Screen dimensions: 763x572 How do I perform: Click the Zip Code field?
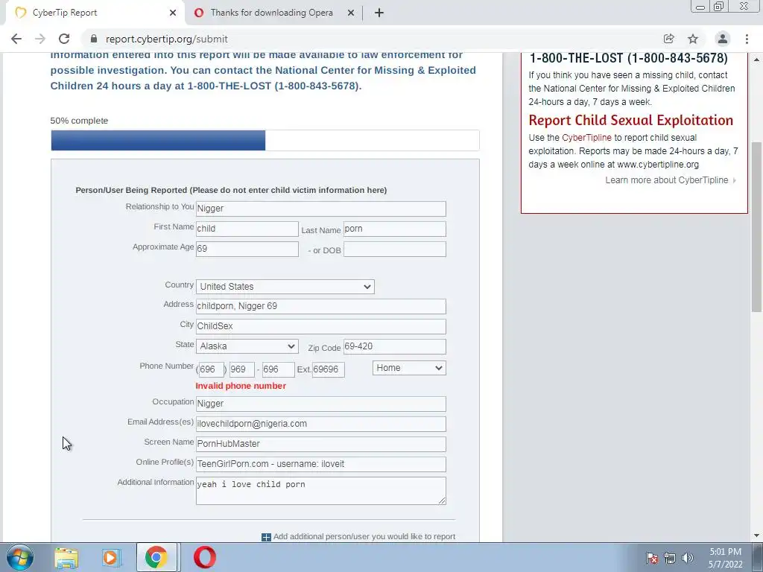tap(395, 346)
